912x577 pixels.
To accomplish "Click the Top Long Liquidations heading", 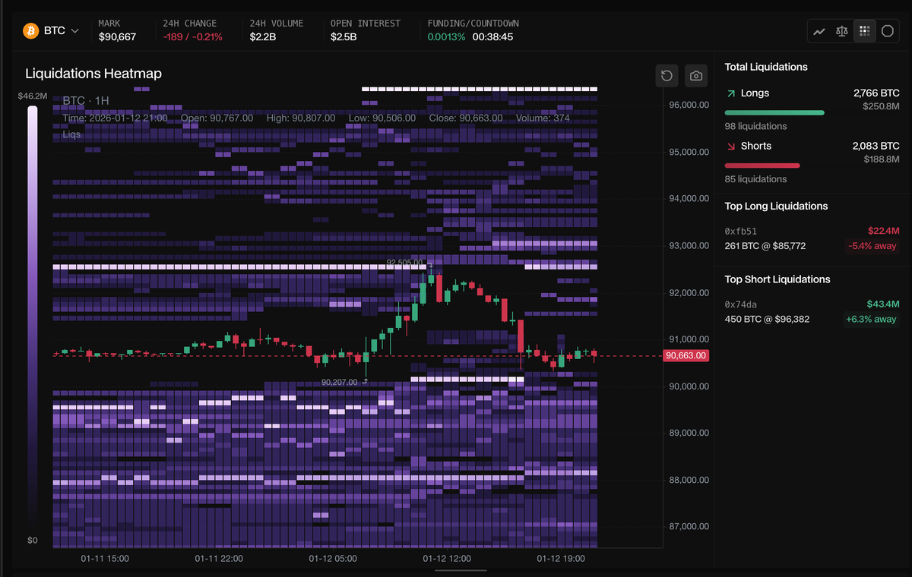I will [x=776, y=206].
